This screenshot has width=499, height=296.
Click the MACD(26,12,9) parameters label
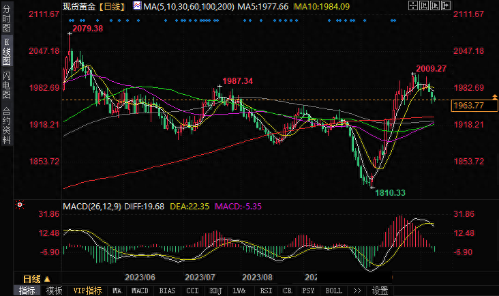92,207
